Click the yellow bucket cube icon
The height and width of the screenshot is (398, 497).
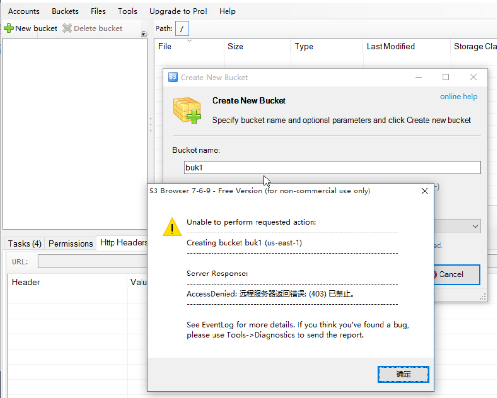click(187, 110)
